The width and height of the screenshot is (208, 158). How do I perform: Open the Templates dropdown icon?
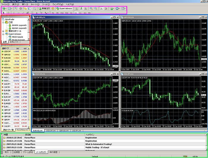tap(123, 9)
